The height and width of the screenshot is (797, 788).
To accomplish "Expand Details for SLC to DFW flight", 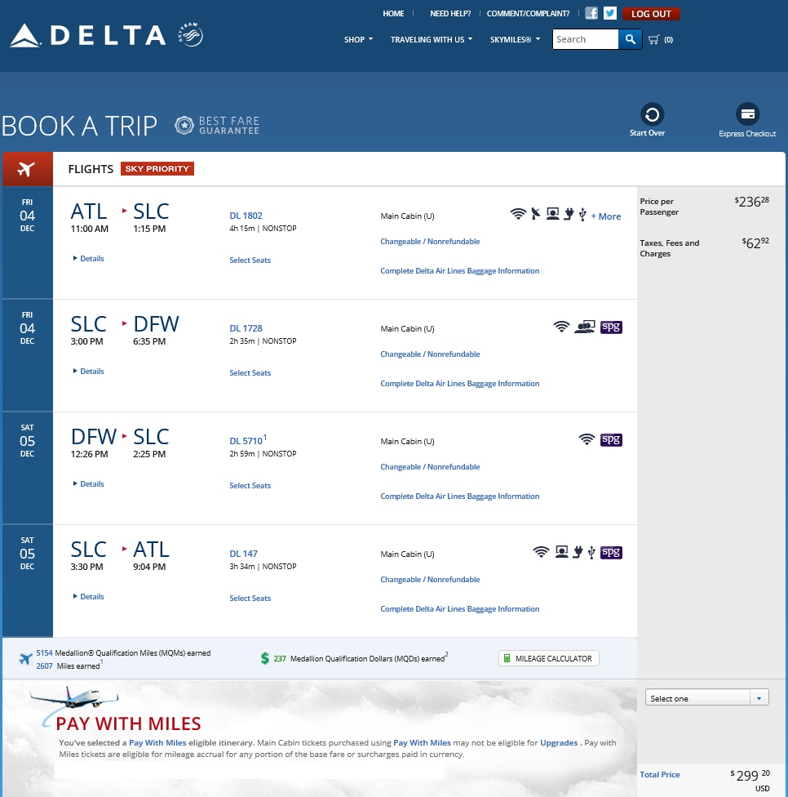I will click(x=91, y=372).
